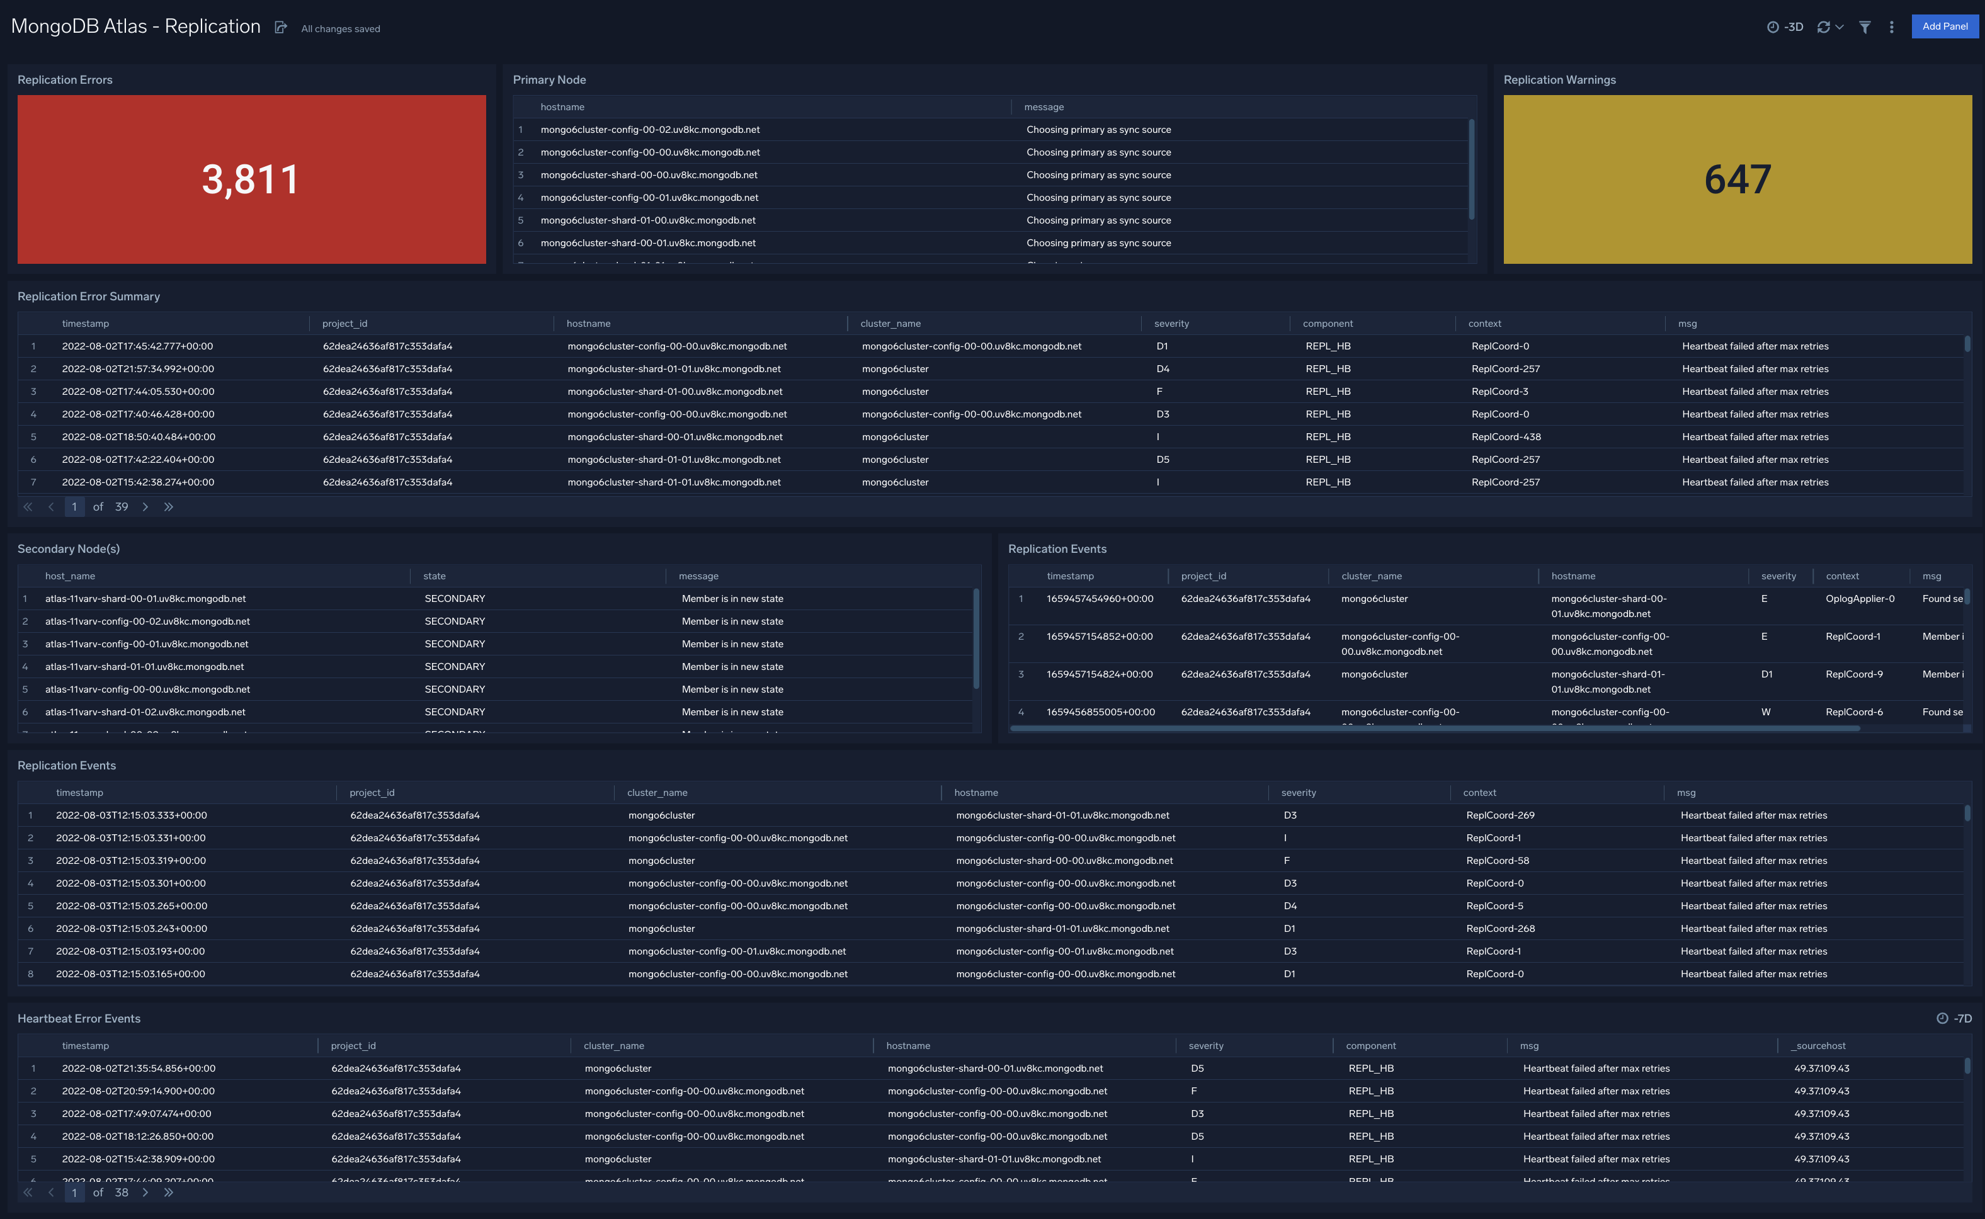1985x1219 pixels.
Task: Click the All changes saved label
Action: coord(339,28)
